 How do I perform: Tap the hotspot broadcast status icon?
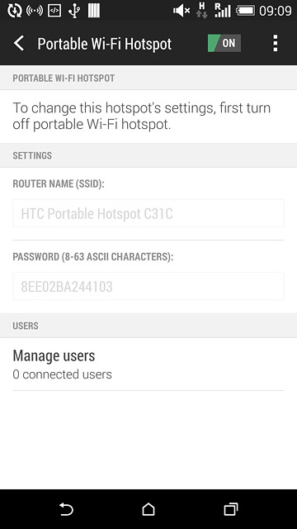(x=35, y=11)
